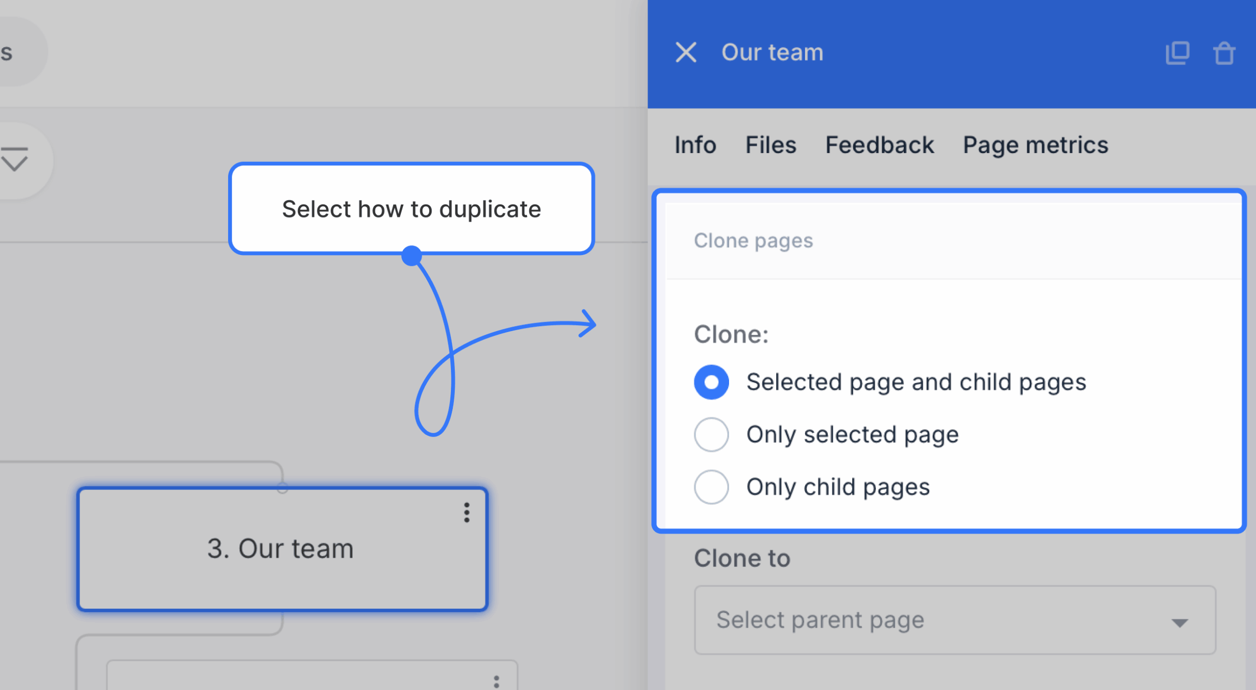The image size is (1256, 690).
Task: Open the three-dot menu on Our team card
Action: [467, 513]
